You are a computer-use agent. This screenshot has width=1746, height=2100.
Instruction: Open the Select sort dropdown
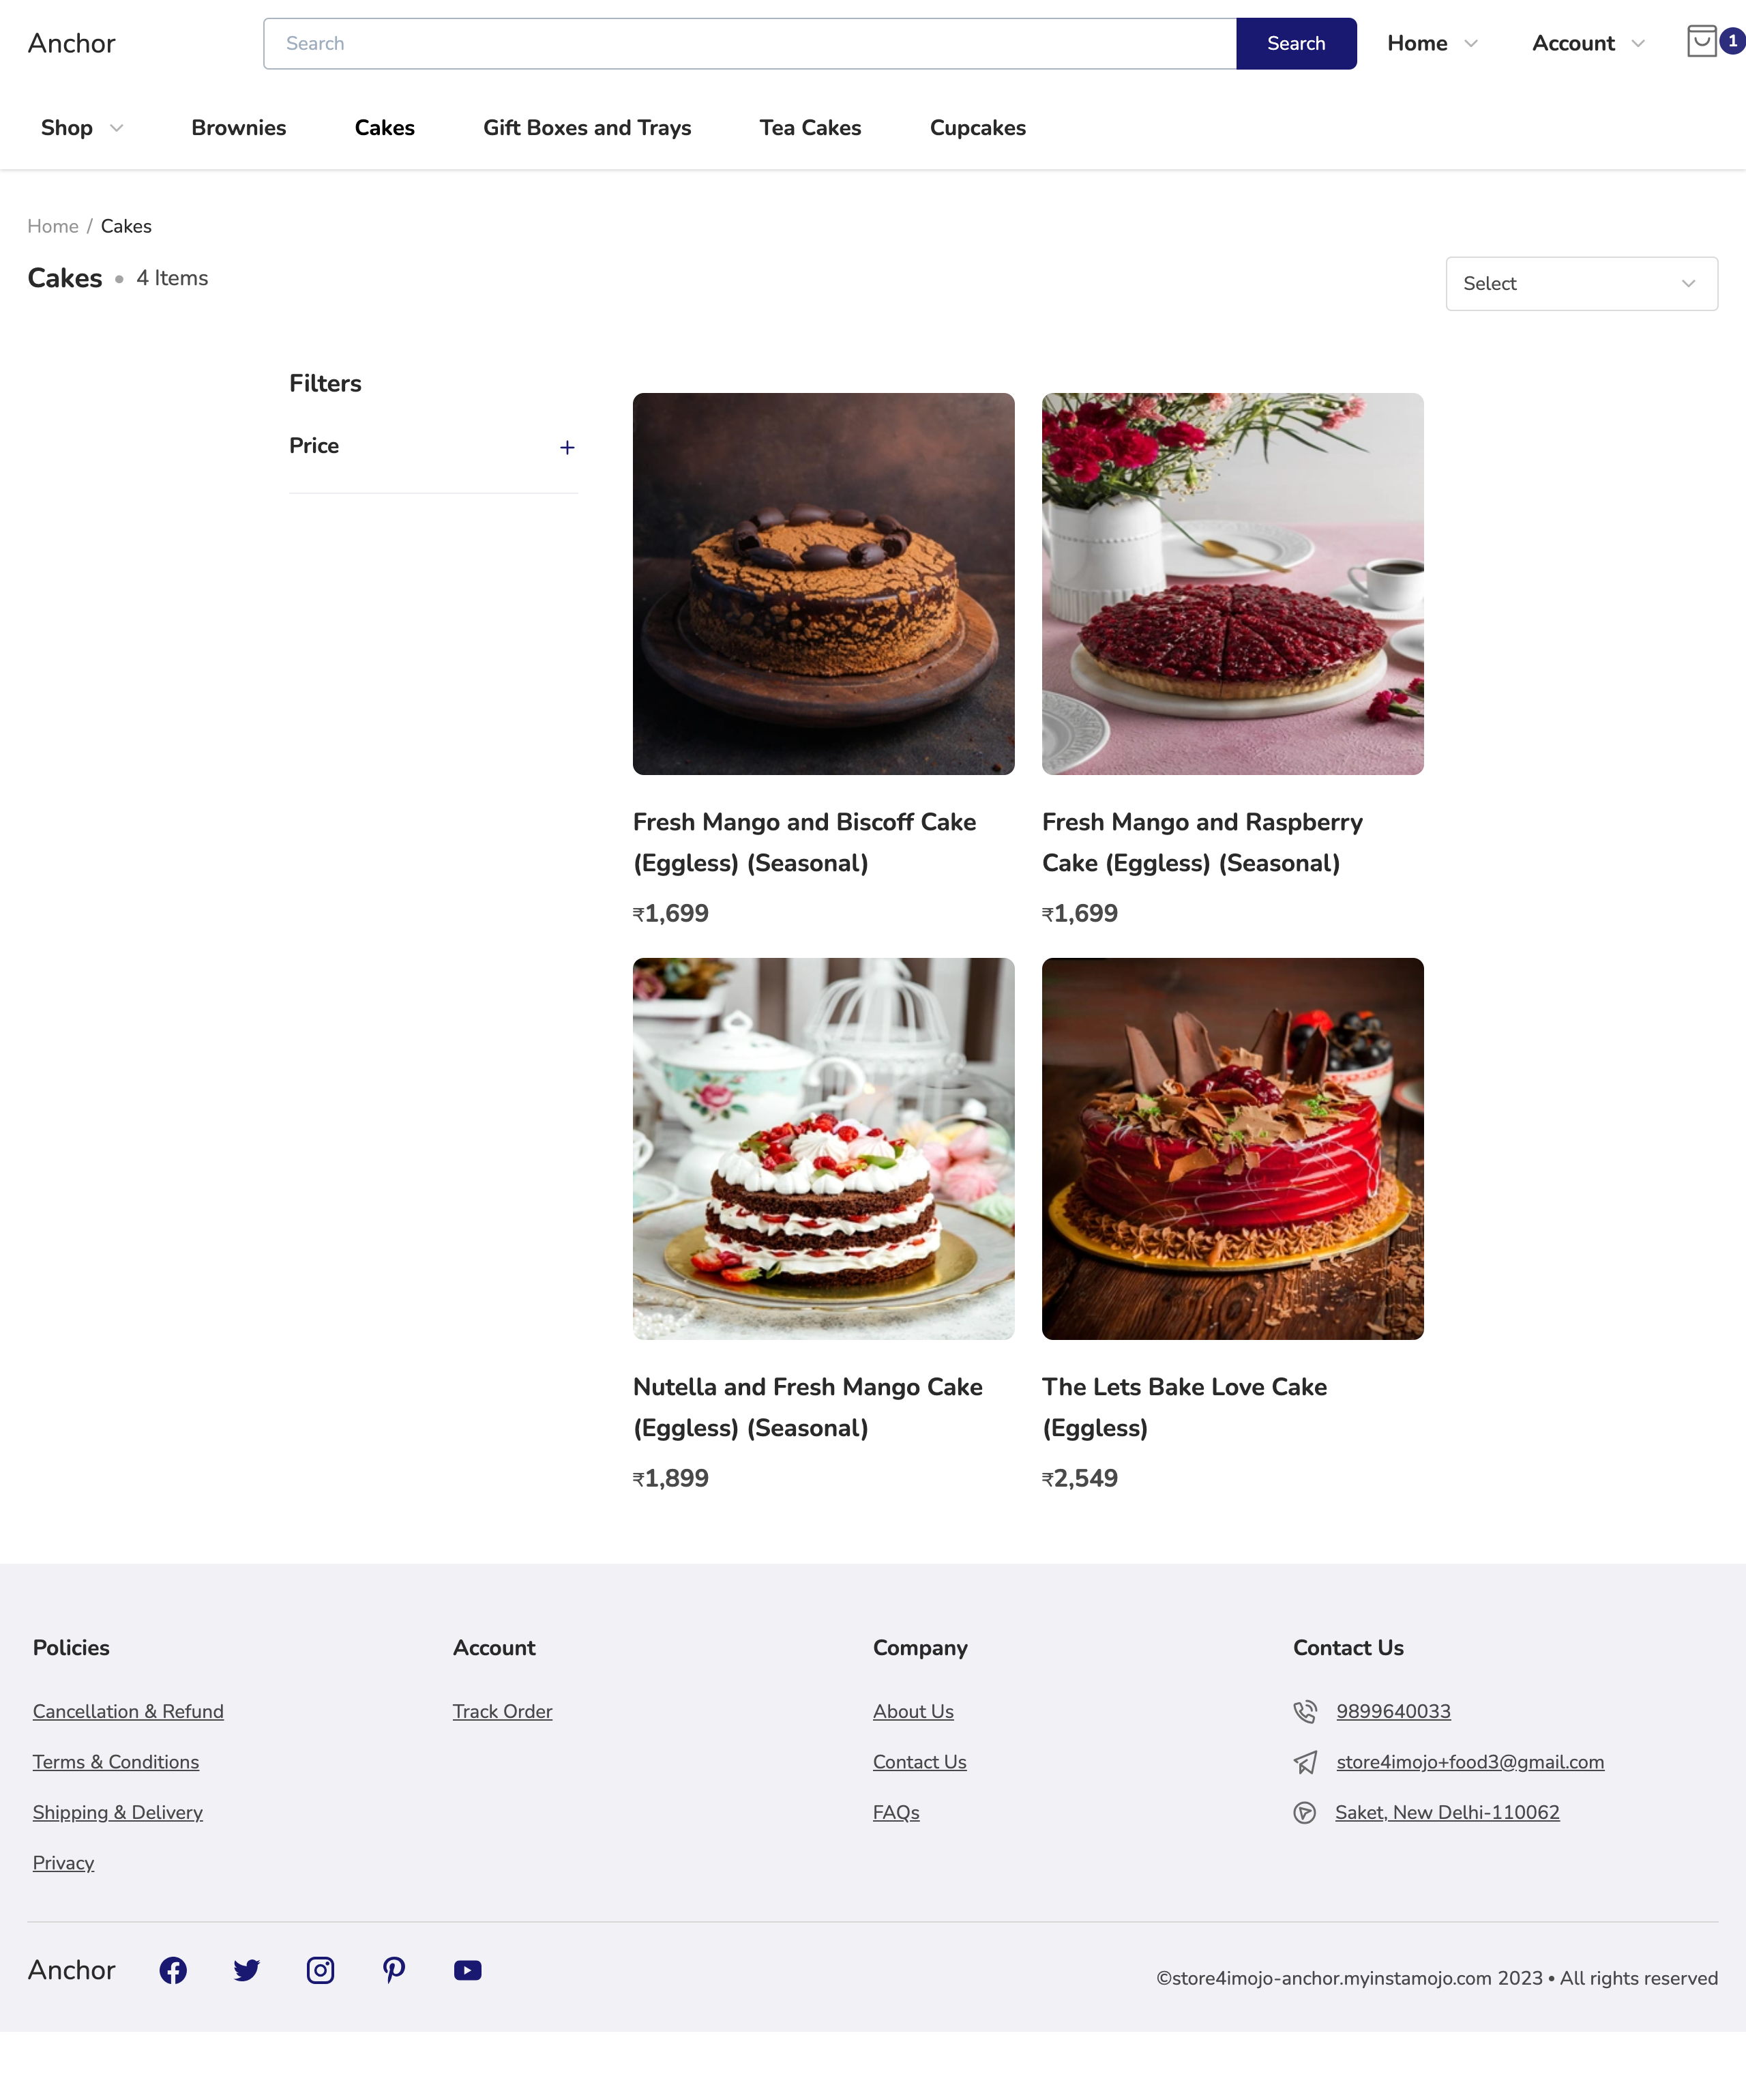click(x=1581, y=284)
